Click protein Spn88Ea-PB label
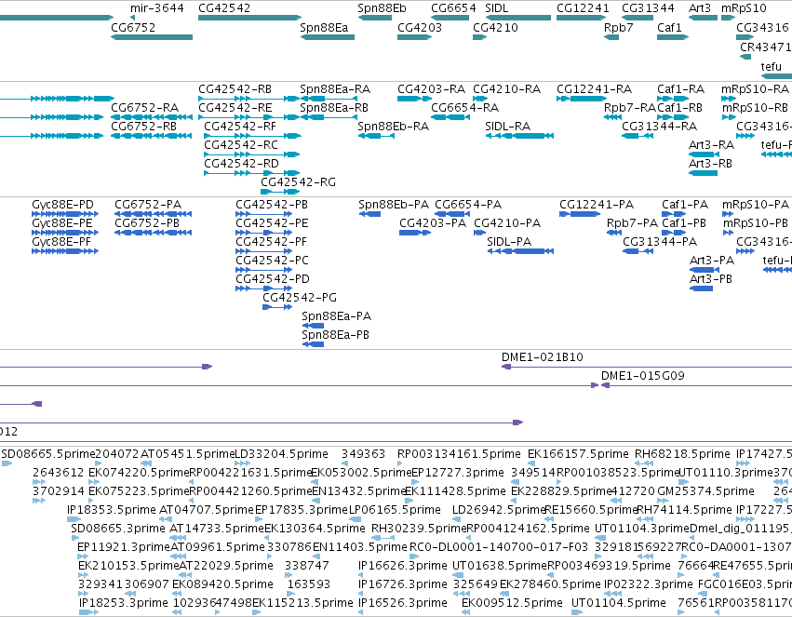Image resolution: width=792 pixels, height=617 pixels. [x=335, y=335]
